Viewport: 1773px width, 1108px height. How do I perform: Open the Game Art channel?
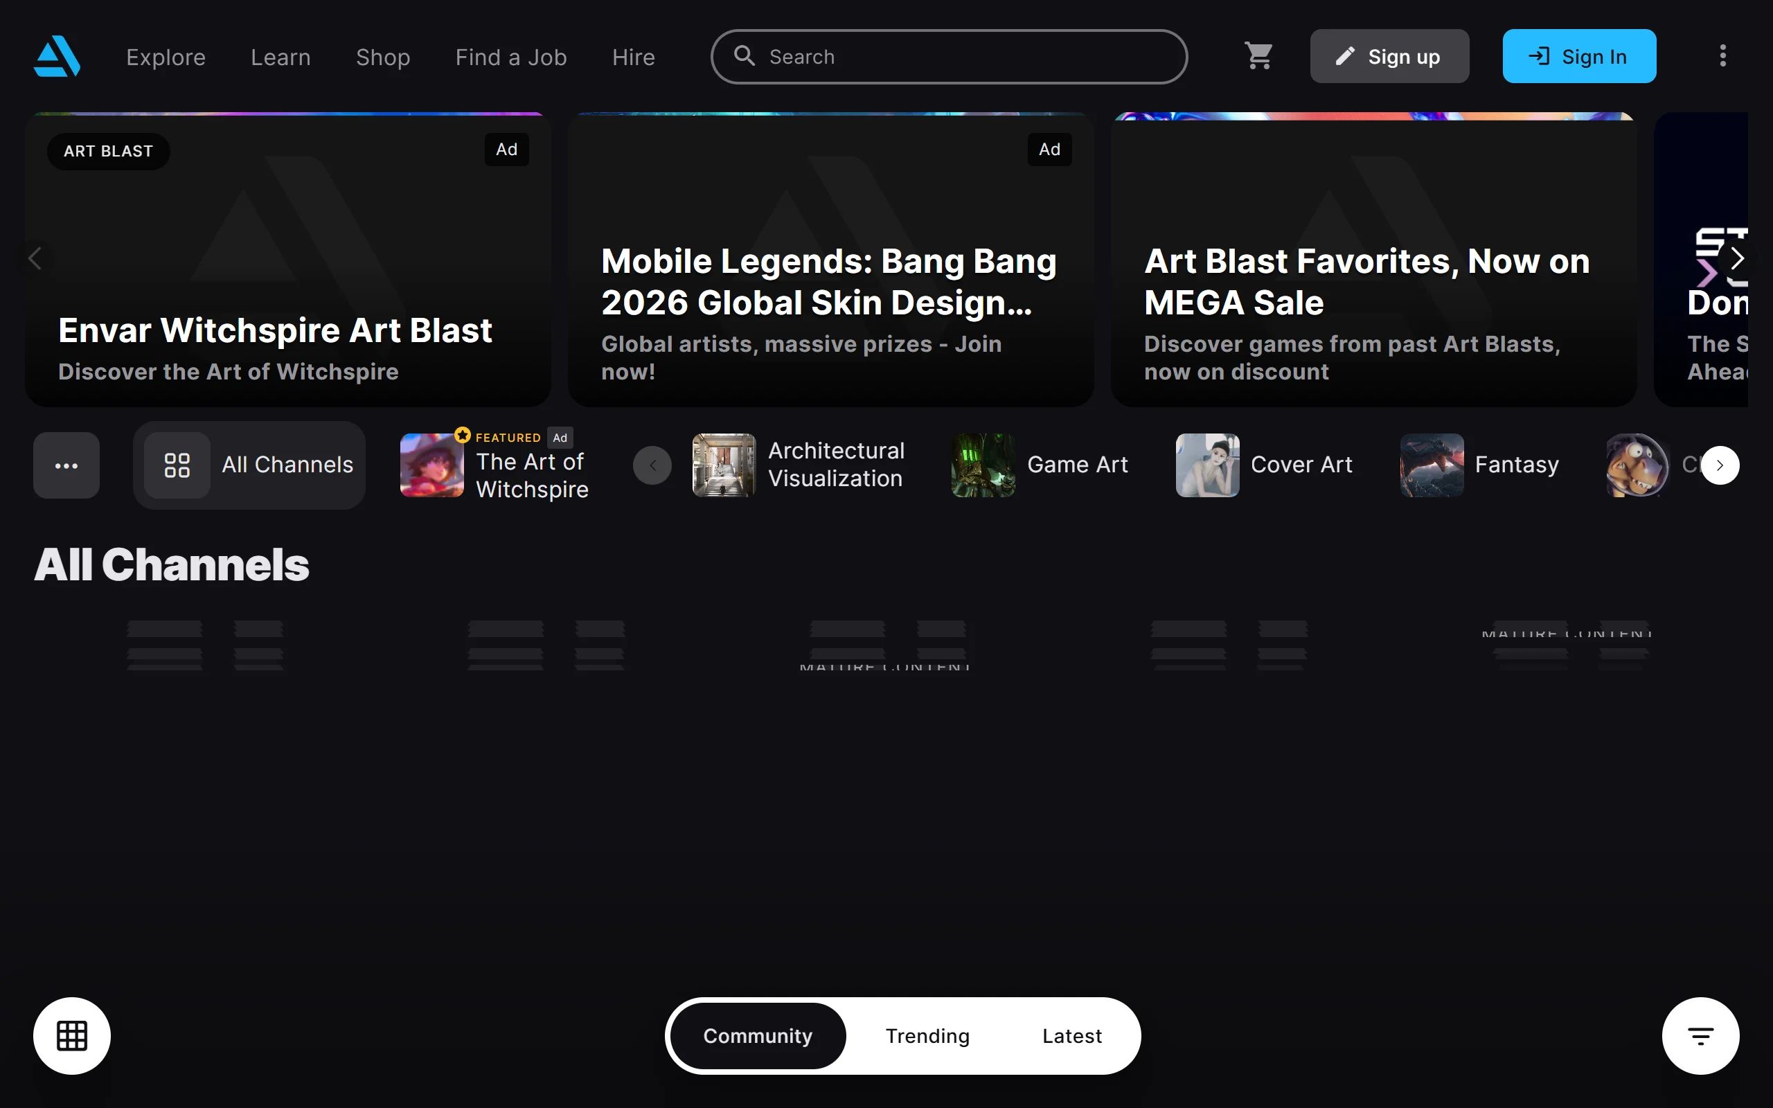pyautogui.click(x=1040, y=465)
